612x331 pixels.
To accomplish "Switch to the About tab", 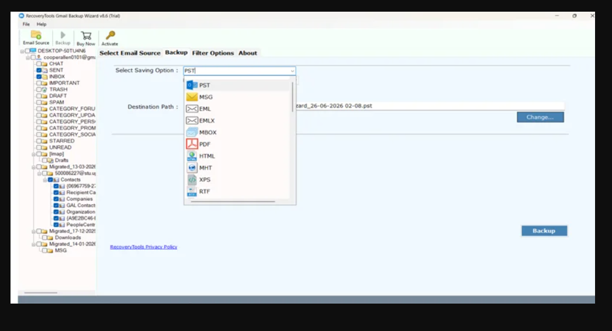I will (248, 53).
